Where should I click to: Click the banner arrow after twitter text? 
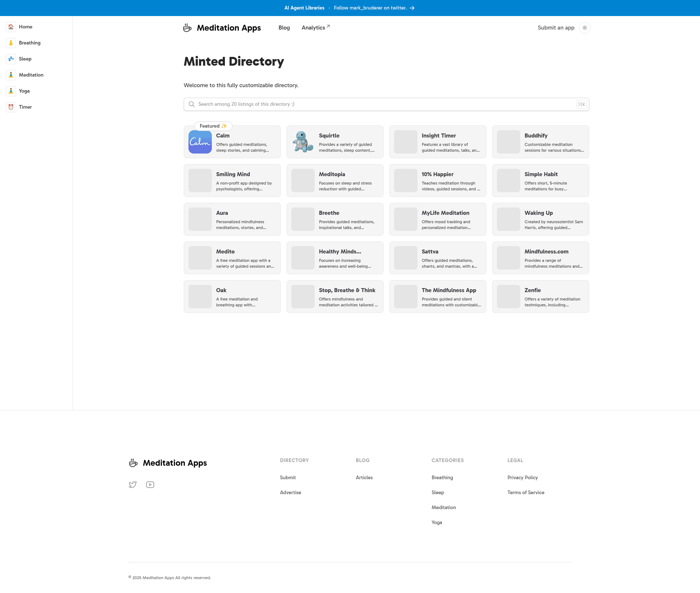point(412,8)
